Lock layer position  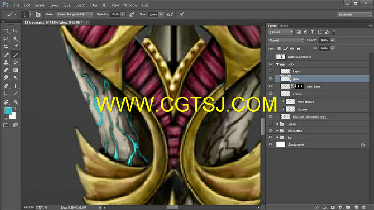click(292, 49)
